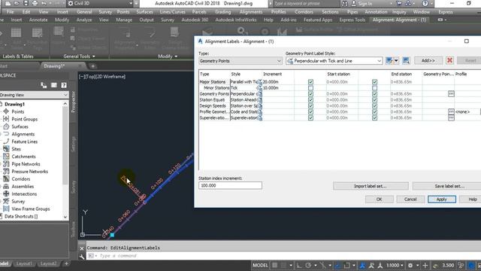This screenshot has height=271, width=481.
Task: Toggle the grid display status bar icon
Action: [x=275, y=265]
